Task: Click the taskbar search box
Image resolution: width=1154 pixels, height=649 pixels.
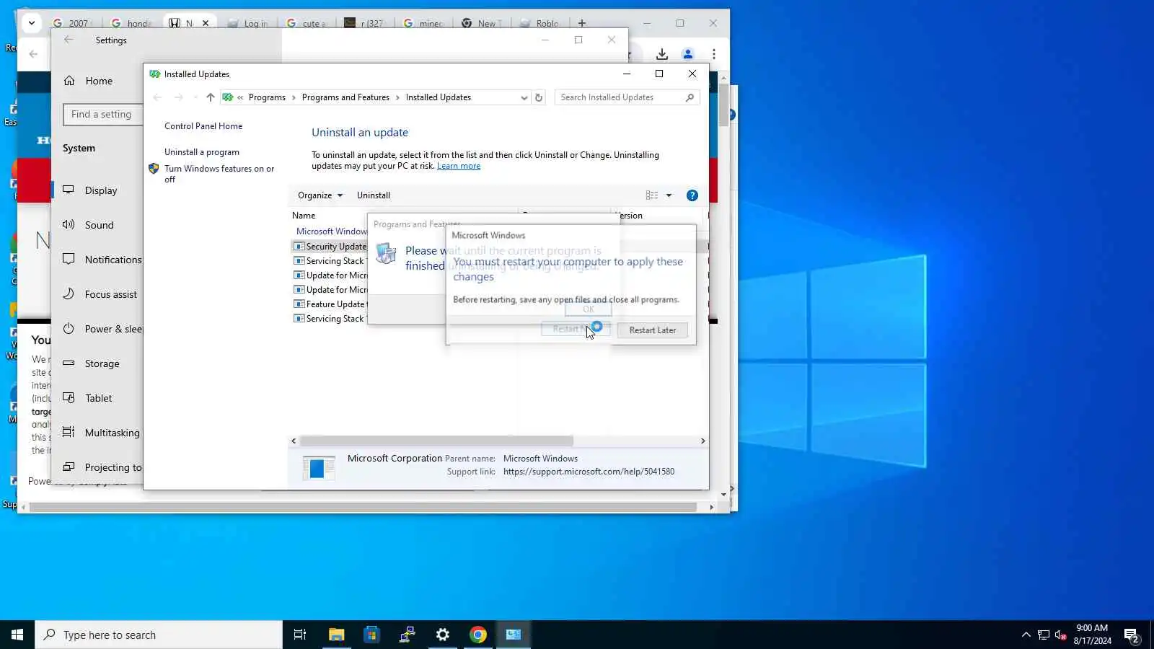Action: (x=159, y=635)
